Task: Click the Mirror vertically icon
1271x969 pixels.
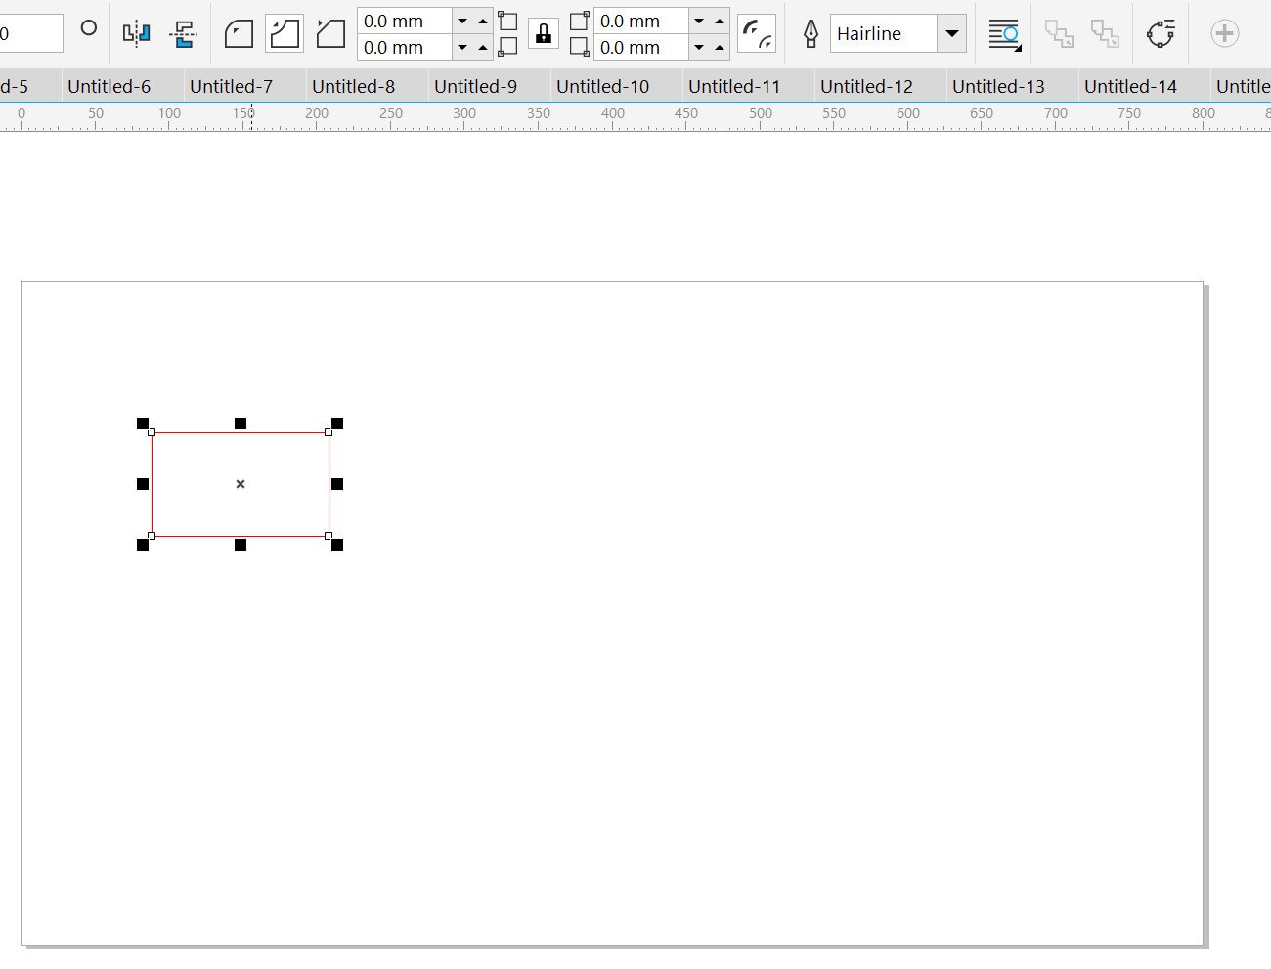Action: click(183, 33)
